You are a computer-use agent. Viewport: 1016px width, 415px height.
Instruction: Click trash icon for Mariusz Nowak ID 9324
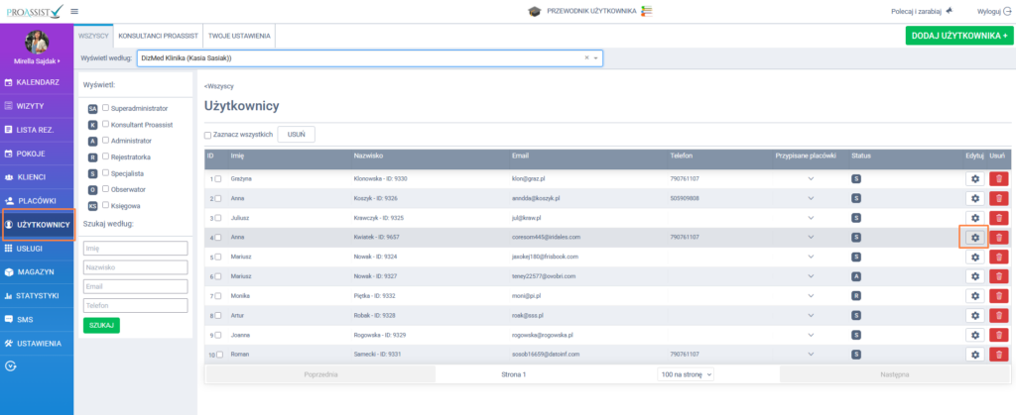999,257
